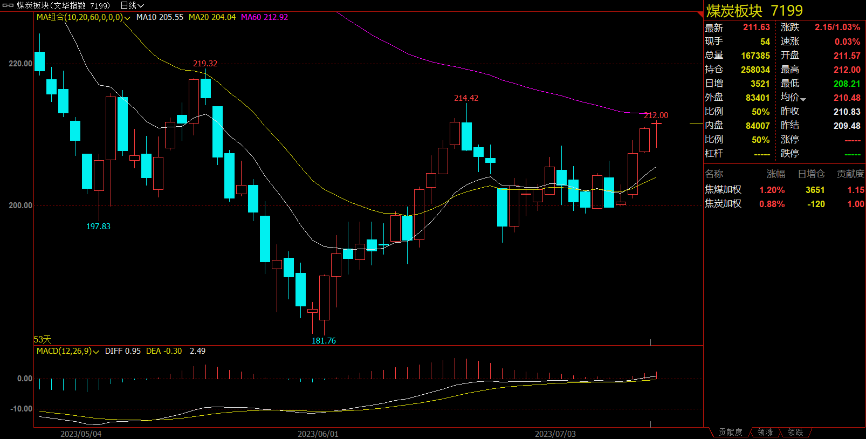Click the MA10 205.55 label
The image size is (866, 439).
160,17
